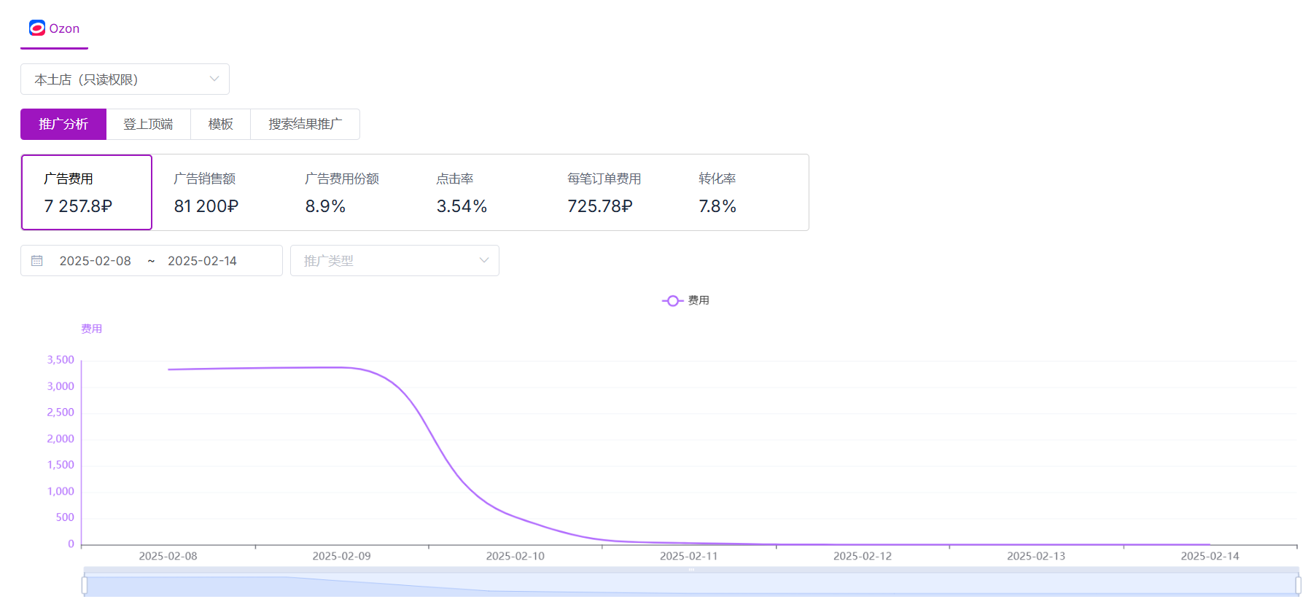Select the 登上顶端 tab

[148, 124]
